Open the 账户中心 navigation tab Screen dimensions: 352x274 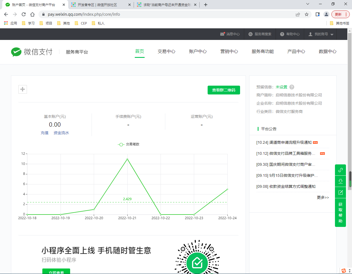point(198,51)
